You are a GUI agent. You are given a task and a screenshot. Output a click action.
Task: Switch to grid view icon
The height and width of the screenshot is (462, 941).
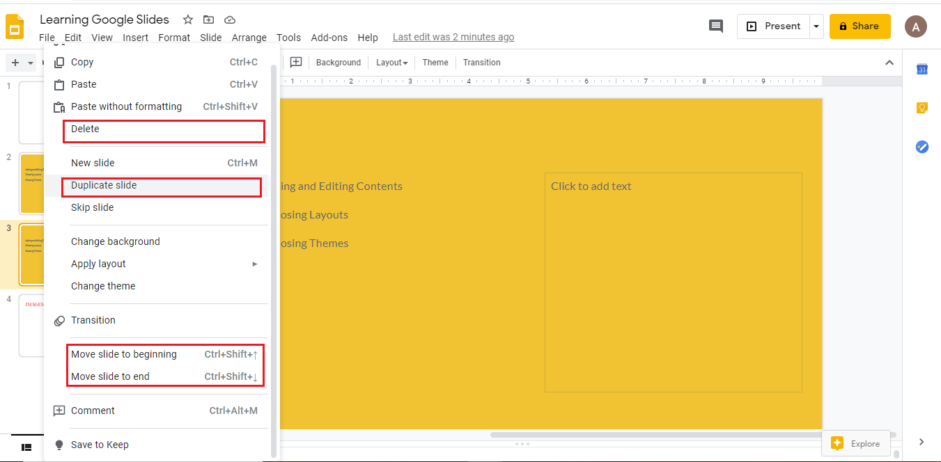click(x=26, y=447)
